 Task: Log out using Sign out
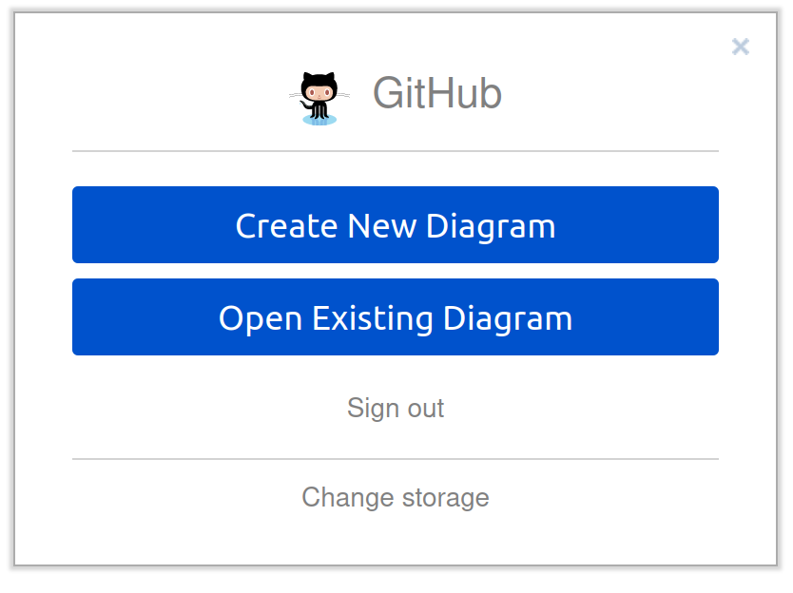point(396,408)
